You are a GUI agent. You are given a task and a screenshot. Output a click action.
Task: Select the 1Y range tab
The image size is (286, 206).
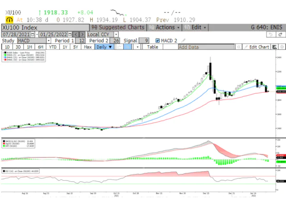[x=65, y=47]
